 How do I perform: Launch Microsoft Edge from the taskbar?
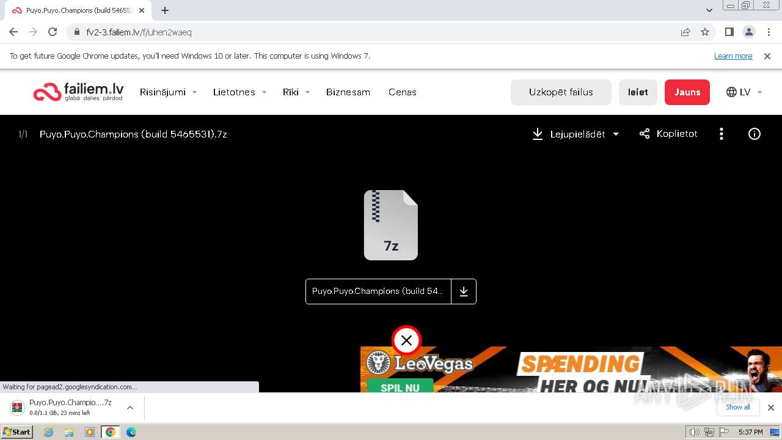click(x=131, y=432)
